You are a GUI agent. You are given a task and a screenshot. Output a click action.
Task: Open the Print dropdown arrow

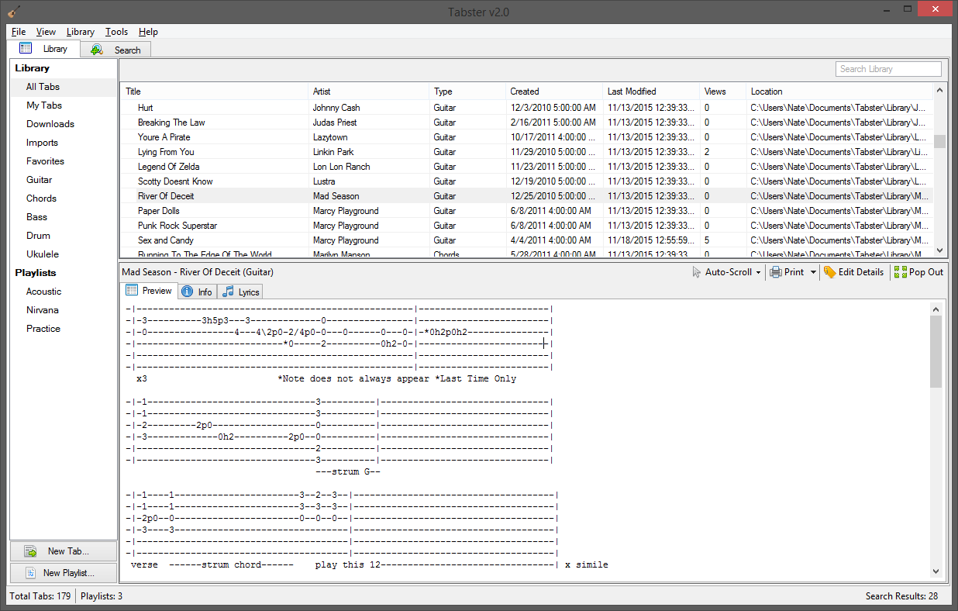pyautogui.click(x=812, y=273)
